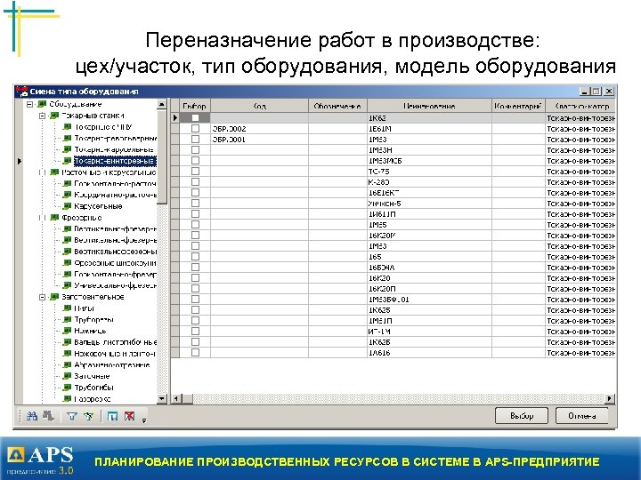Image resolution: width=641 pixels, height=480 pixels.
Task: Enable the checkbox for model 16Е16КТ
Action: pyautogui.click(x=195, y=193)
